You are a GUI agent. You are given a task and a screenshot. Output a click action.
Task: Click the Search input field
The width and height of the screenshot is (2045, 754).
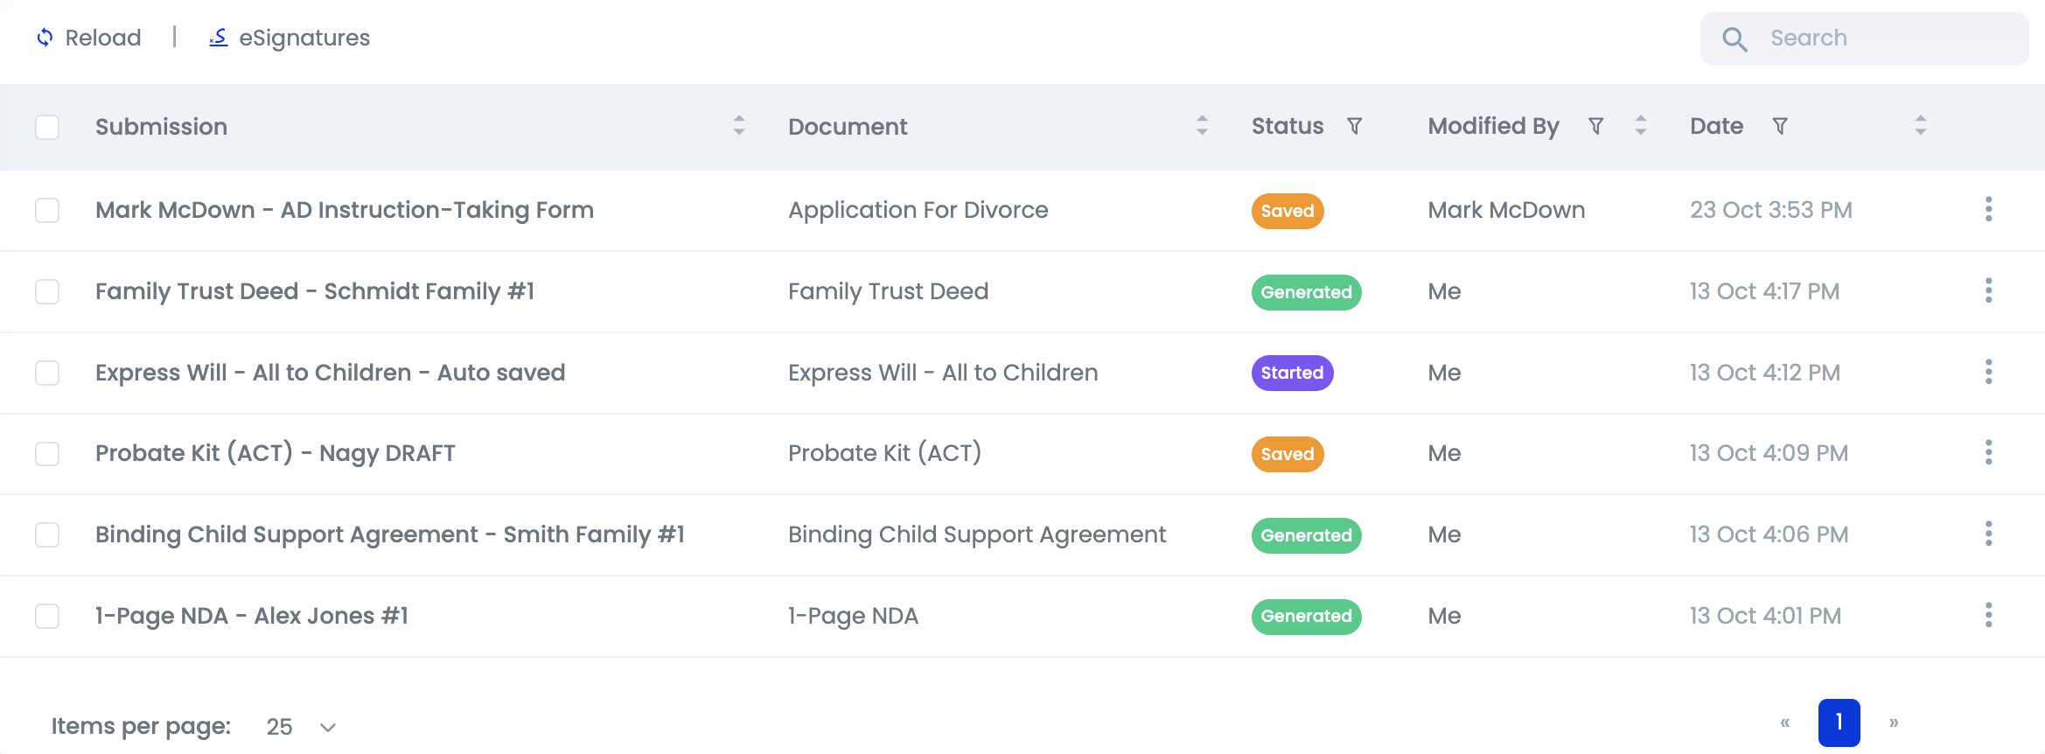(1881, 38)
